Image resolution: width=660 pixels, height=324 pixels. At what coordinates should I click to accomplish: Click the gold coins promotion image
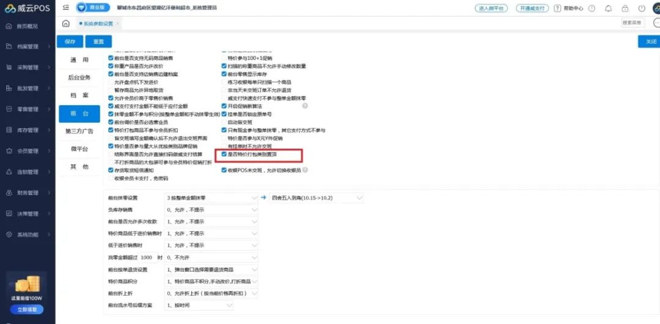(28, 285)
